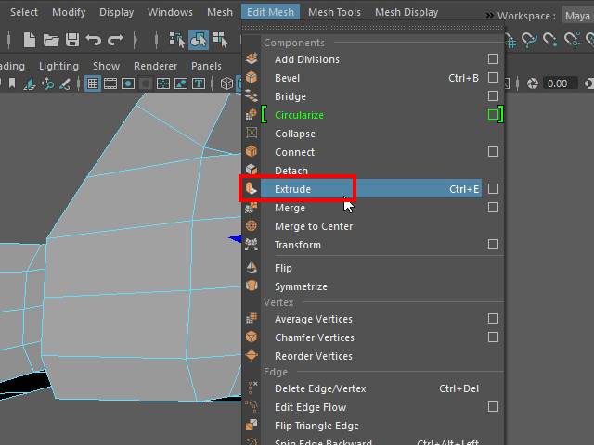Click the Undo arrow icon
This screenshot has height=445, width=594.
point(93,40)
